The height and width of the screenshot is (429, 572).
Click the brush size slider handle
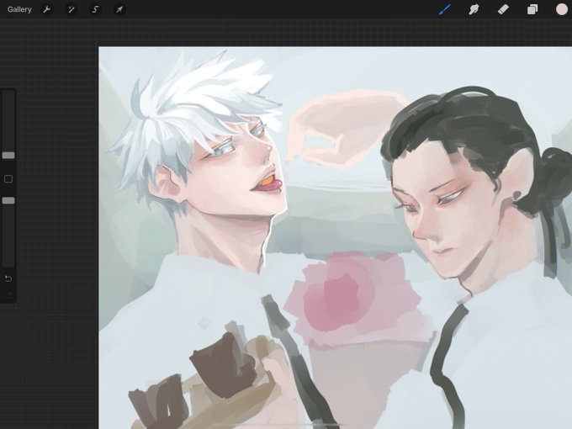coord(8,156)
